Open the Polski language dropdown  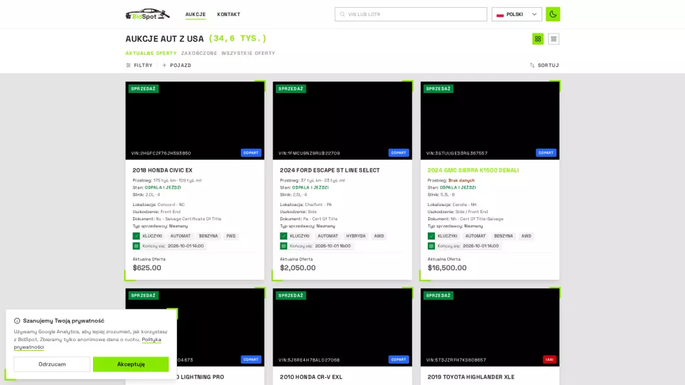point(517,14)
